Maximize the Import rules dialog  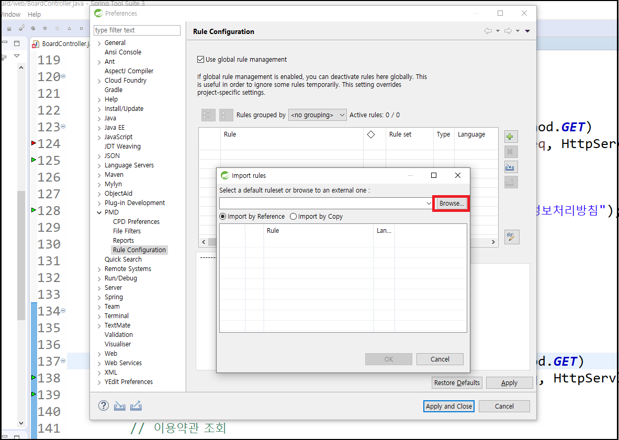[x=433, y=176]
